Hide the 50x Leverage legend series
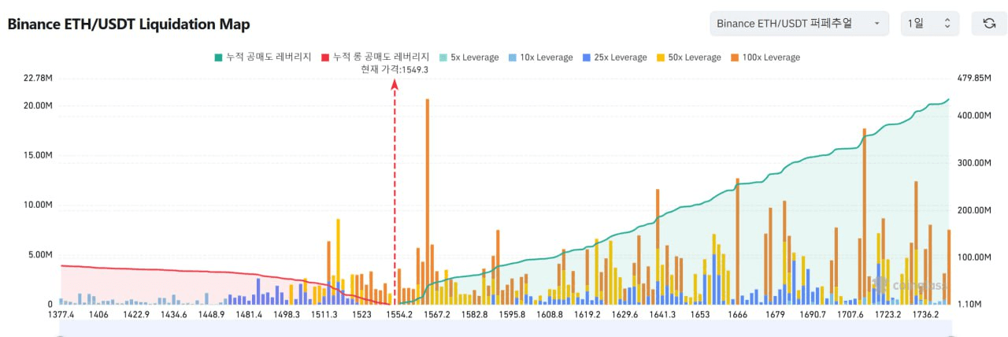The image size is (1008, 337). [687, 57]
